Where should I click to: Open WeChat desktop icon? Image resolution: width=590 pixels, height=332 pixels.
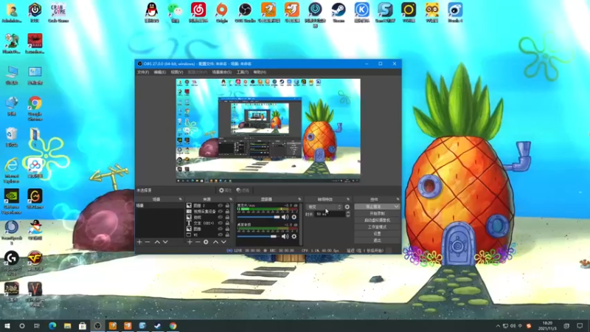(x=175, y=13)
